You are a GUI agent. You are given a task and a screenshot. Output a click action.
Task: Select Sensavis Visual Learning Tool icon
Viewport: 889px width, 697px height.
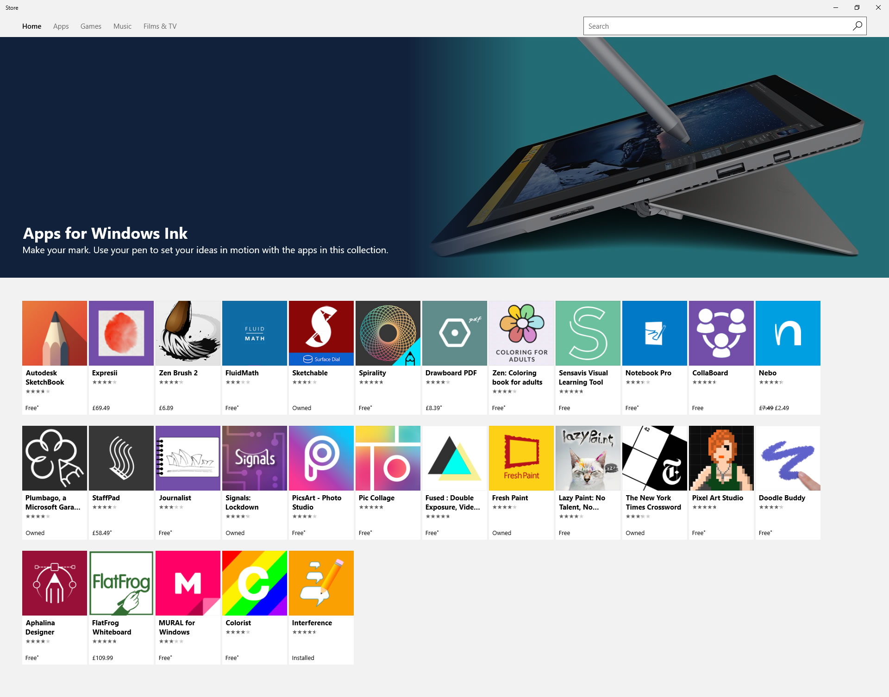tap(588, 333)
